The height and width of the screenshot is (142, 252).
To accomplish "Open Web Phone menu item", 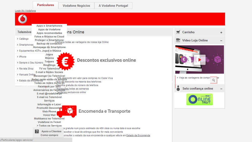I will (x=49, y=111).
